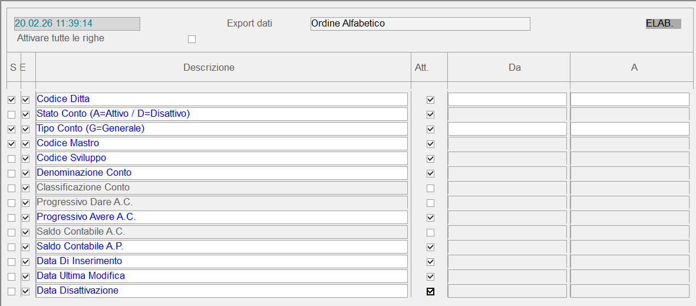
Task: Enable Att. checkbox for Saldo Contabile A.C.
Action: [x=430, y=232]
